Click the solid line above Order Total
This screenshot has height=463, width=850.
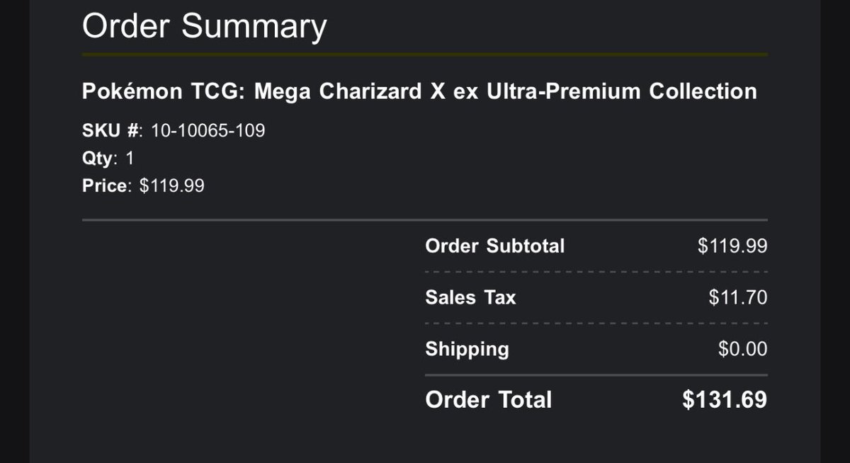pyautogui.click(x=596, y=375)
